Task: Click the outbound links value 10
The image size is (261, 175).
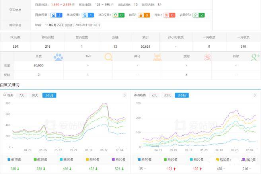Action: tap(136, 5)
